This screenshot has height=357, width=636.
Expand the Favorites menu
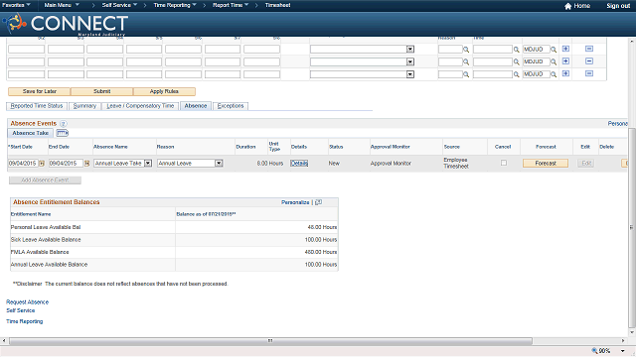[16, 5]
